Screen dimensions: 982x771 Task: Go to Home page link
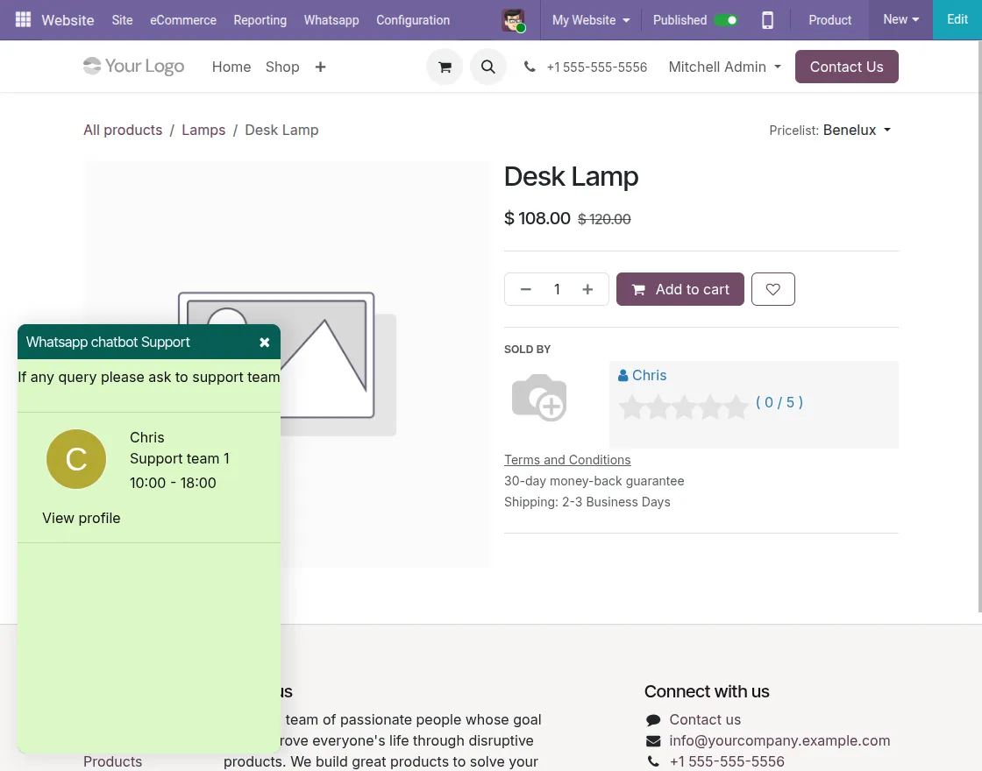(x=231, y=67)
